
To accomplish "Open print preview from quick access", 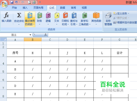I will [x=29, y=2].
